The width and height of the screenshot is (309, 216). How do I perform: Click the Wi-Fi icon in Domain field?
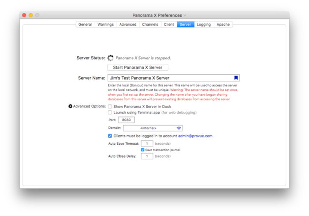[x=179, y=128]
